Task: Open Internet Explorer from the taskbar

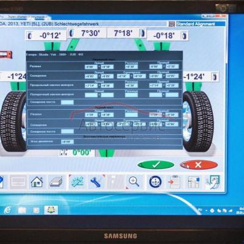Action: 8,210
